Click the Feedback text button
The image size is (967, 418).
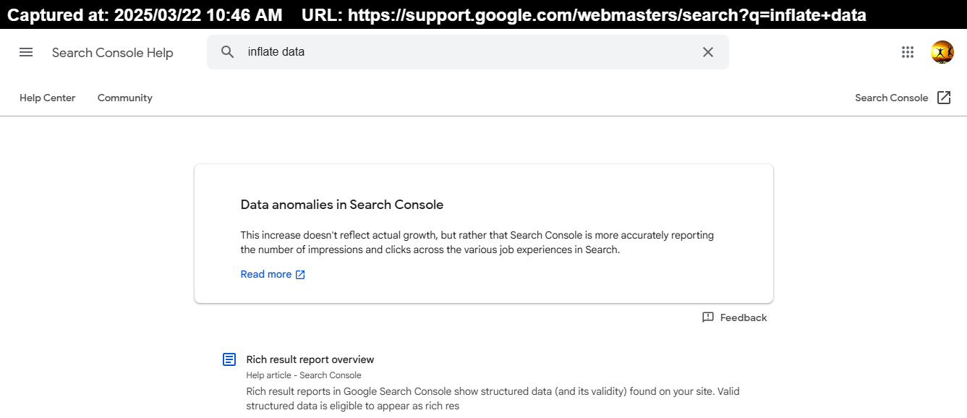743,317
